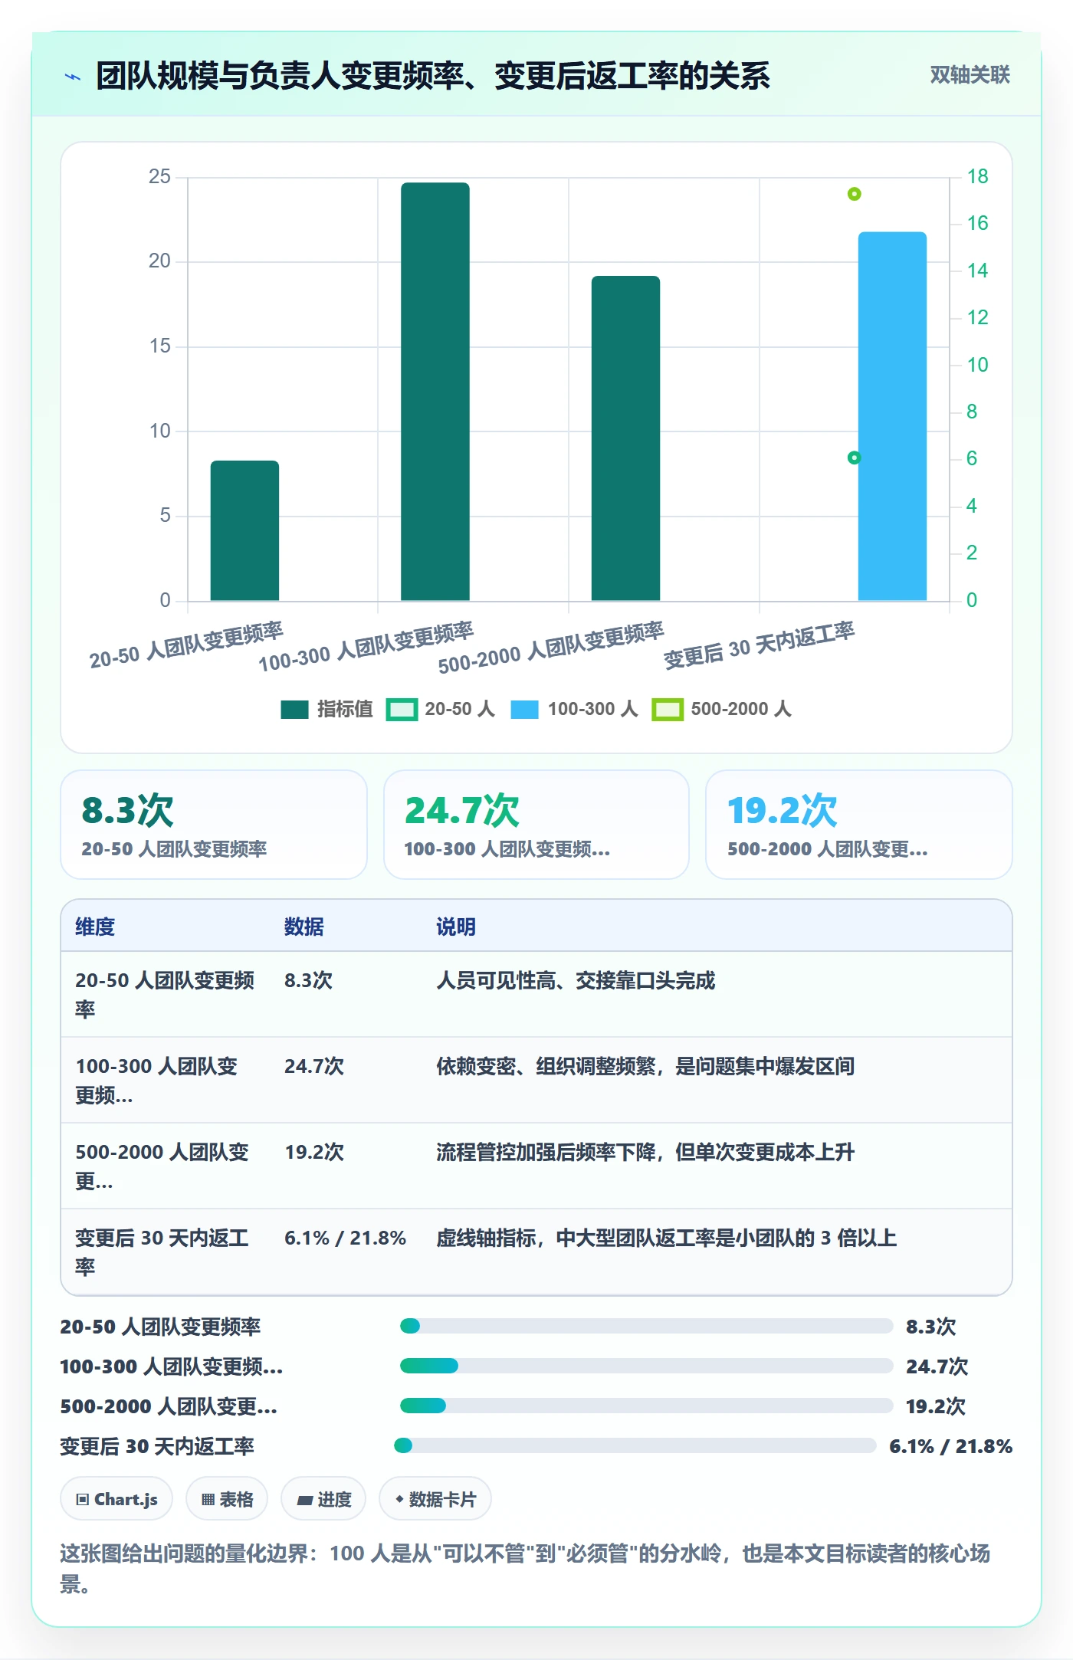Click the 500-2000 人团队变更 progress bar
Screen dimensions: 1073x1660
(x=646, y=1406)
